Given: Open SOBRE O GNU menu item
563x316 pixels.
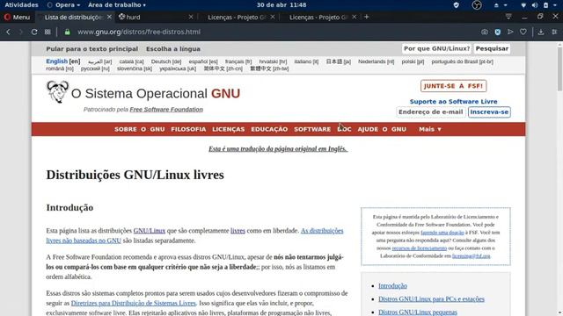Looking at the screenshot, I should (x=140, y=129).
